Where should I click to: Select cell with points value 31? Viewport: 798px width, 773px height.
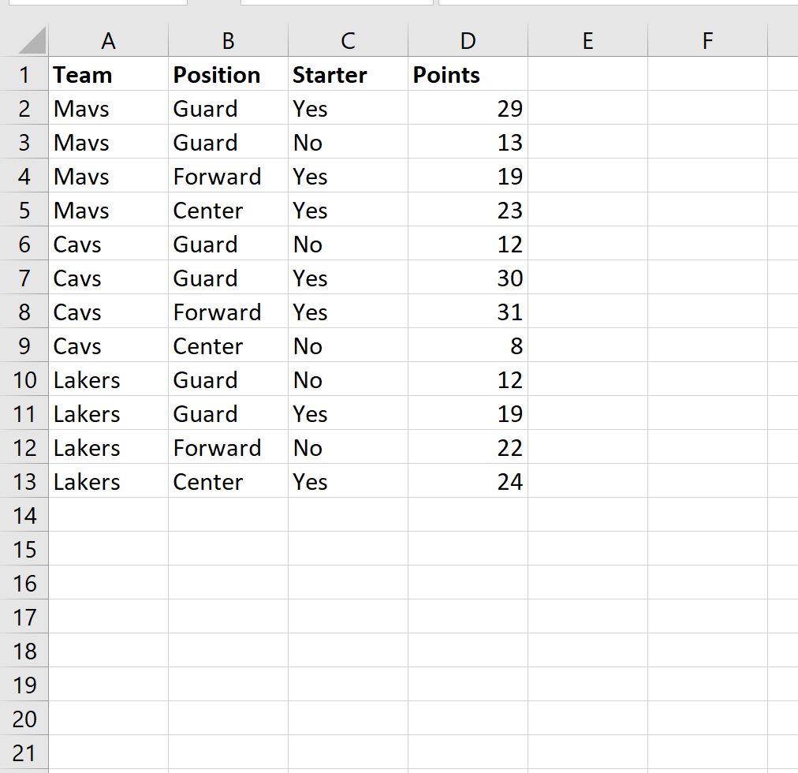[468, 312]
